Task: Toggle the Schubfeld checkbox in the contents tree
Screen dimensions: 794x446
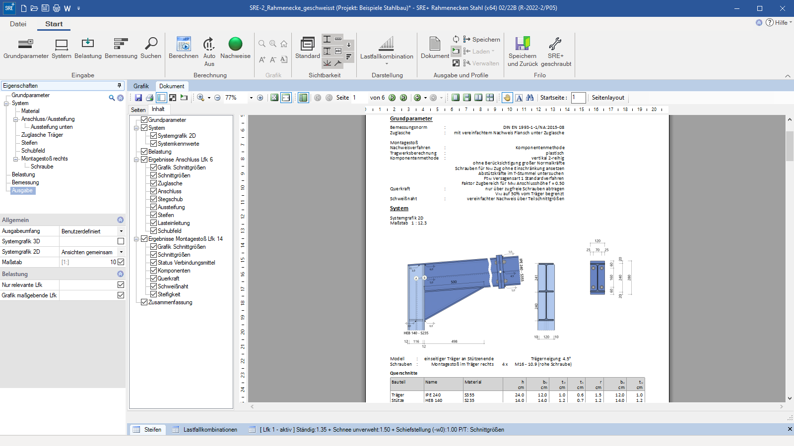Action: (153, 231)
